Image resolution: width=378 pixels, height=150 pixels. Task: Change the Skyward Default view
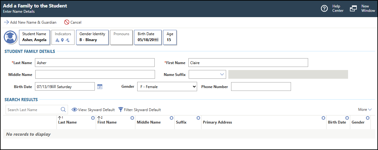point(93,110)
